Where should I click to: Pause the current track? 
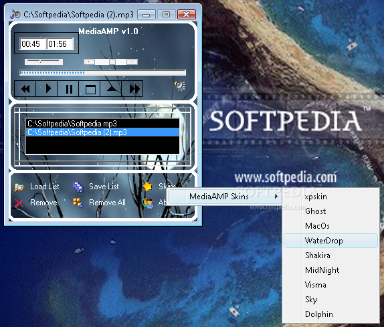[x=68, y=88]
